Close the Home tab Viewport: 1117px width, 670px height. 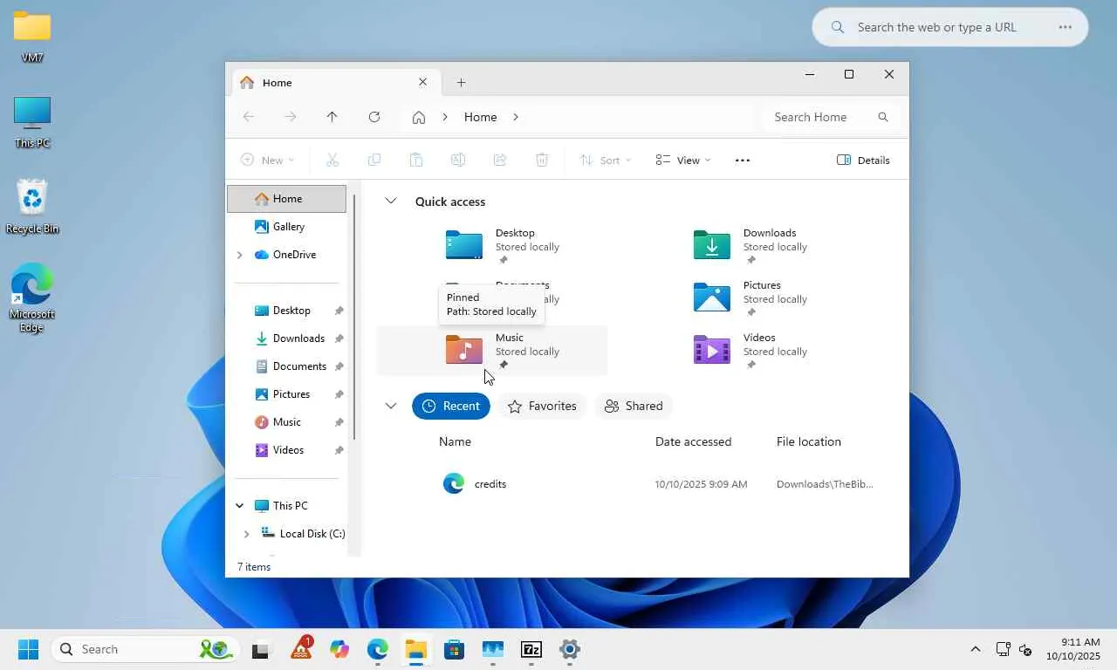pyautogui.click(x=423, y=82)
